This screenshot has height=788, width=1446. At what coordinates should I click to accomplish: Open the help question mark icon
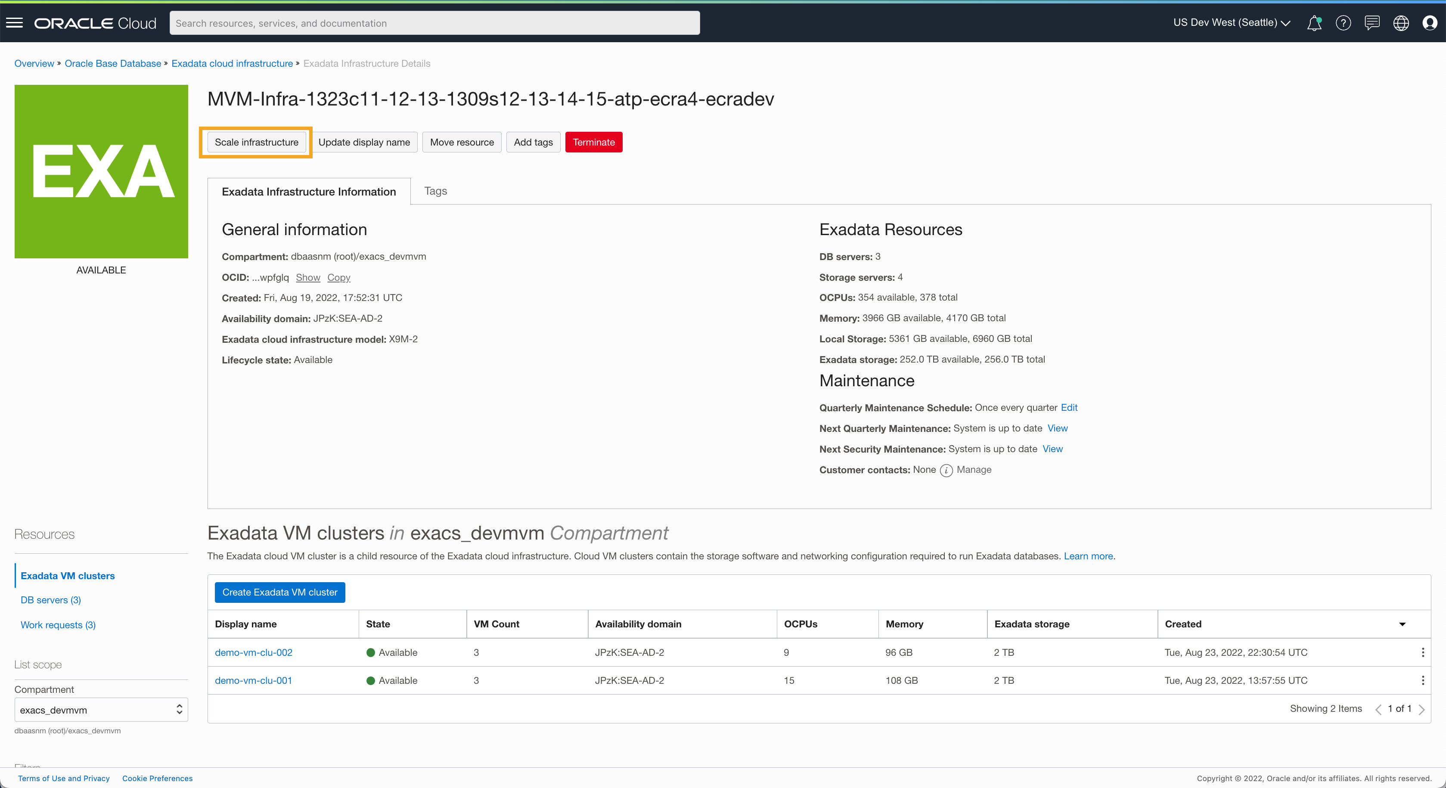[1343, 23]
